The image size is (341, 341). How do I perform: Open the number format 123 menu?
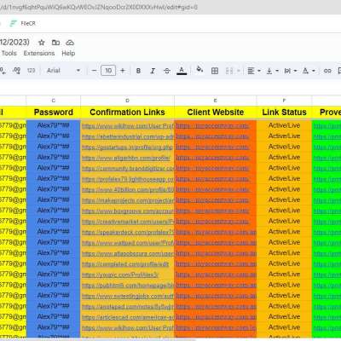point(31,71)
